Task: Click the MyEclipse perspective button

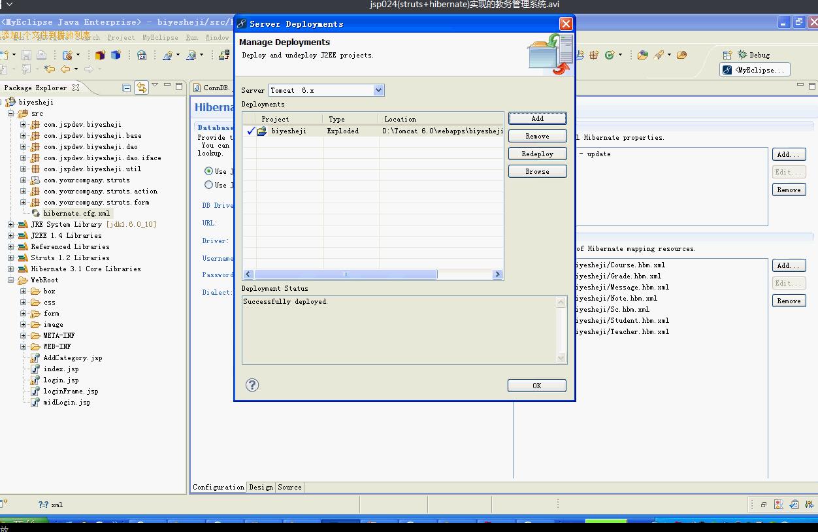Action: 755,70
